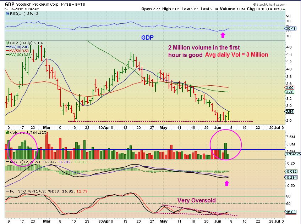The width and height of the screenshot is (301, 224).
Task: Click the 7.5M volume axis label
Action: (290, 137)
